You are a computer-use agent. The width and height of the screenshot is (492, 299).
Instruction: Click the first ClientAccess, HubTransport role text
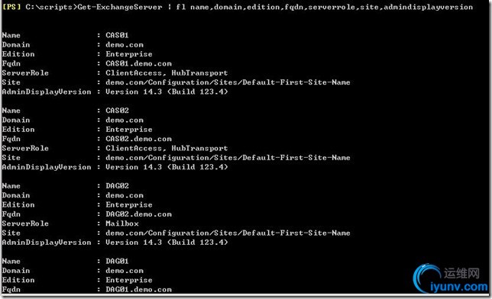coord(167,72)
